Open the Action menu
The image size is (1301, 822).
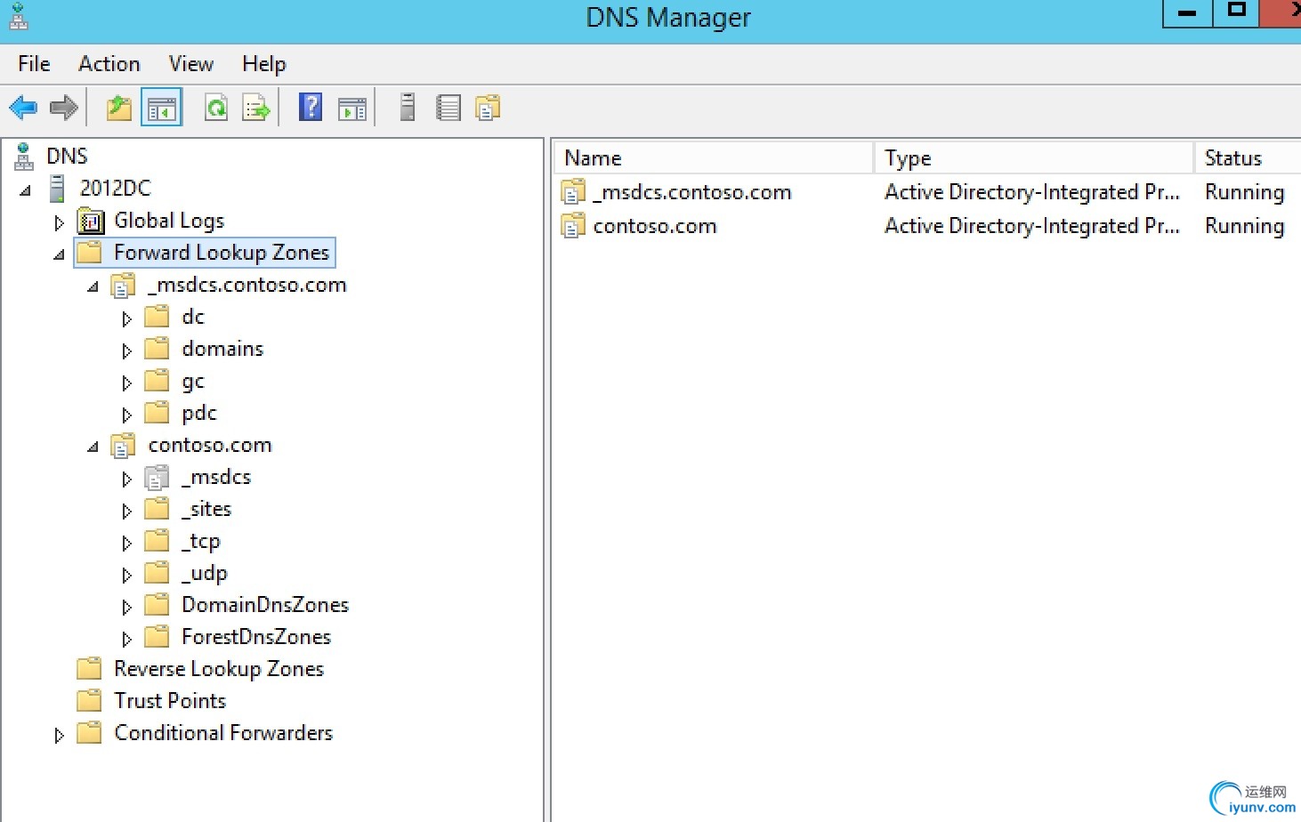tap(109, 64)
